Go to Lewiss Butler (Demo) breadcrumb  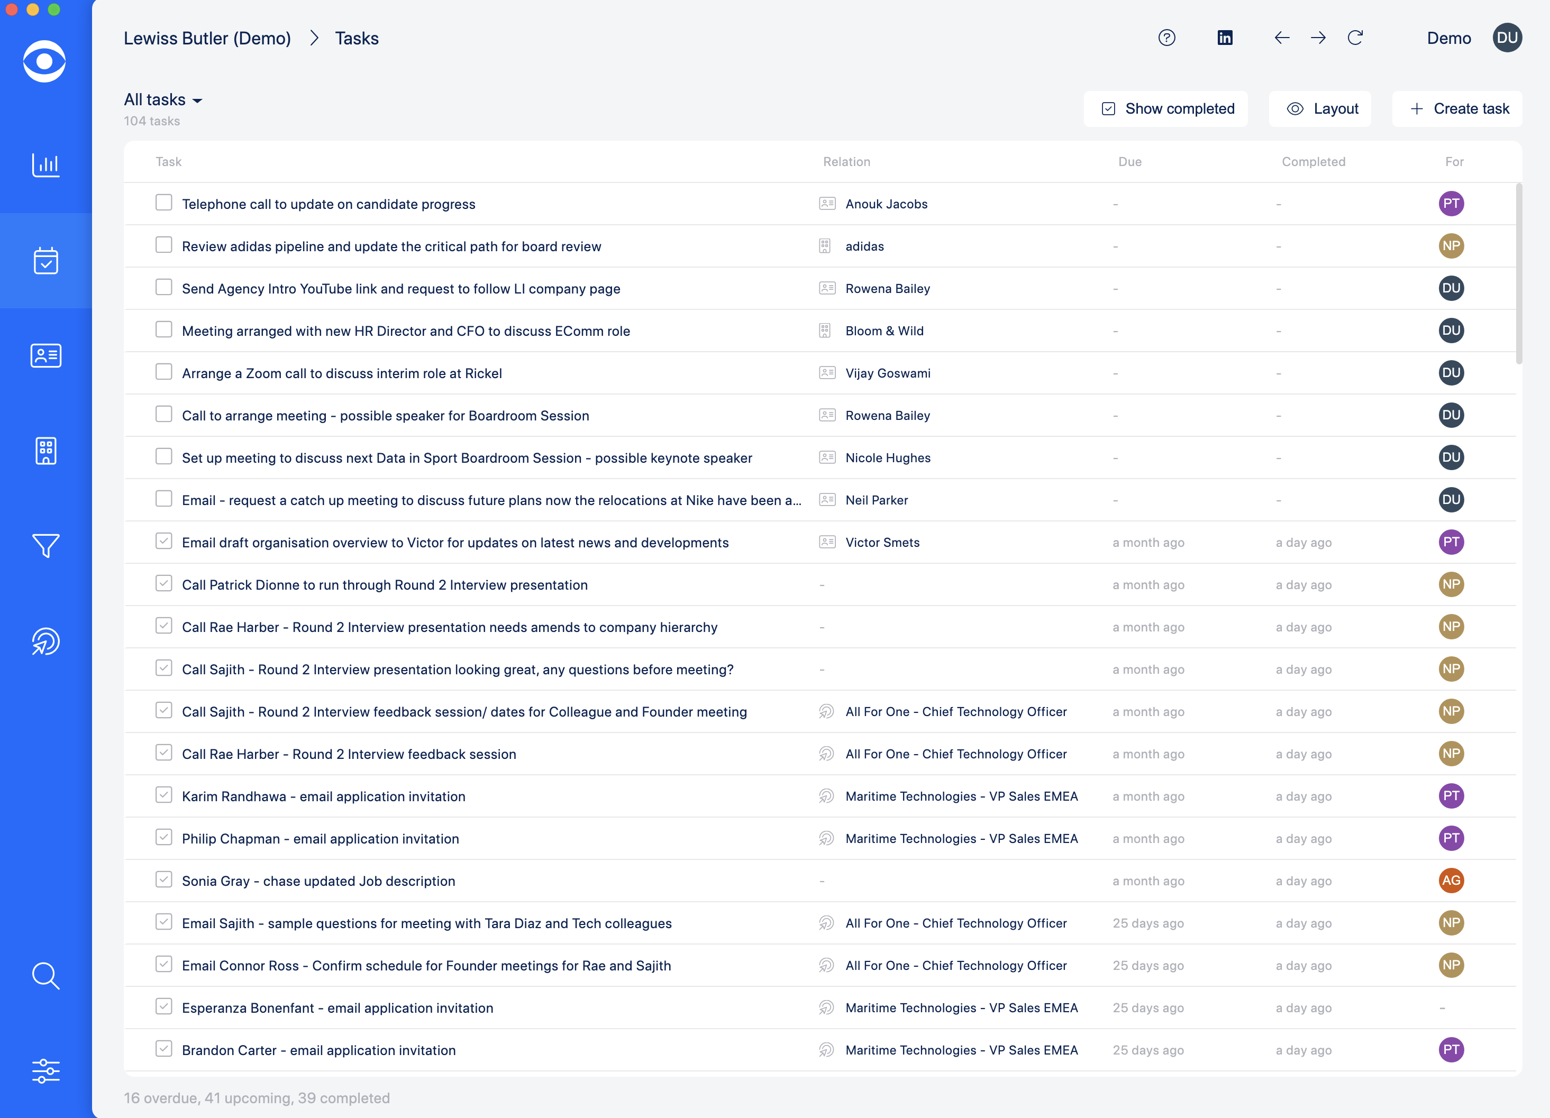coord(207,38)
